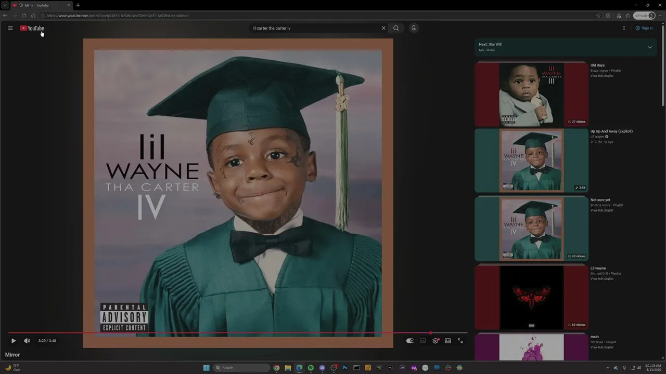666x374 pixels.
Task: Bookmark this page with the star icon
Action: [598, 16]
